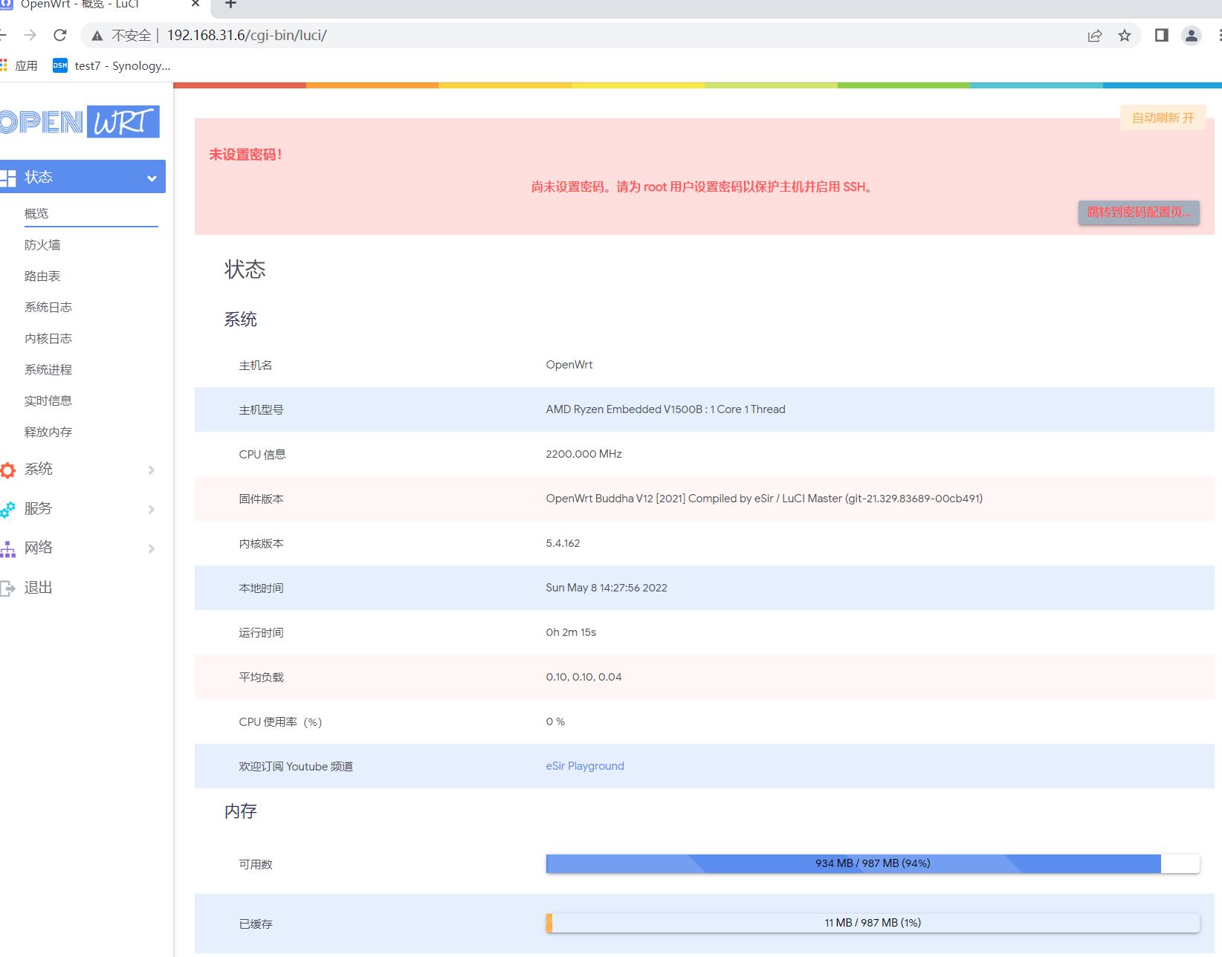1222x957 pixels.
Task: Close the OpenWrt LuCI tab
Action: (x=195, y=4)
